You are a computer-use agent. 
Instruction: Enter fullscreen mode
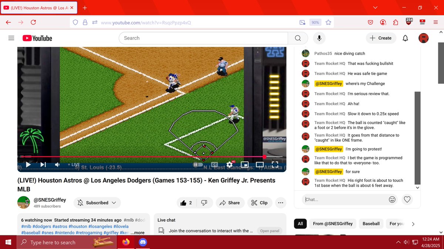[275, 164]
